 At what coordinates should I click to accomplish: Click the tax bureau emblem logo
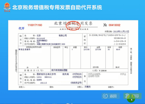point(7,7)
